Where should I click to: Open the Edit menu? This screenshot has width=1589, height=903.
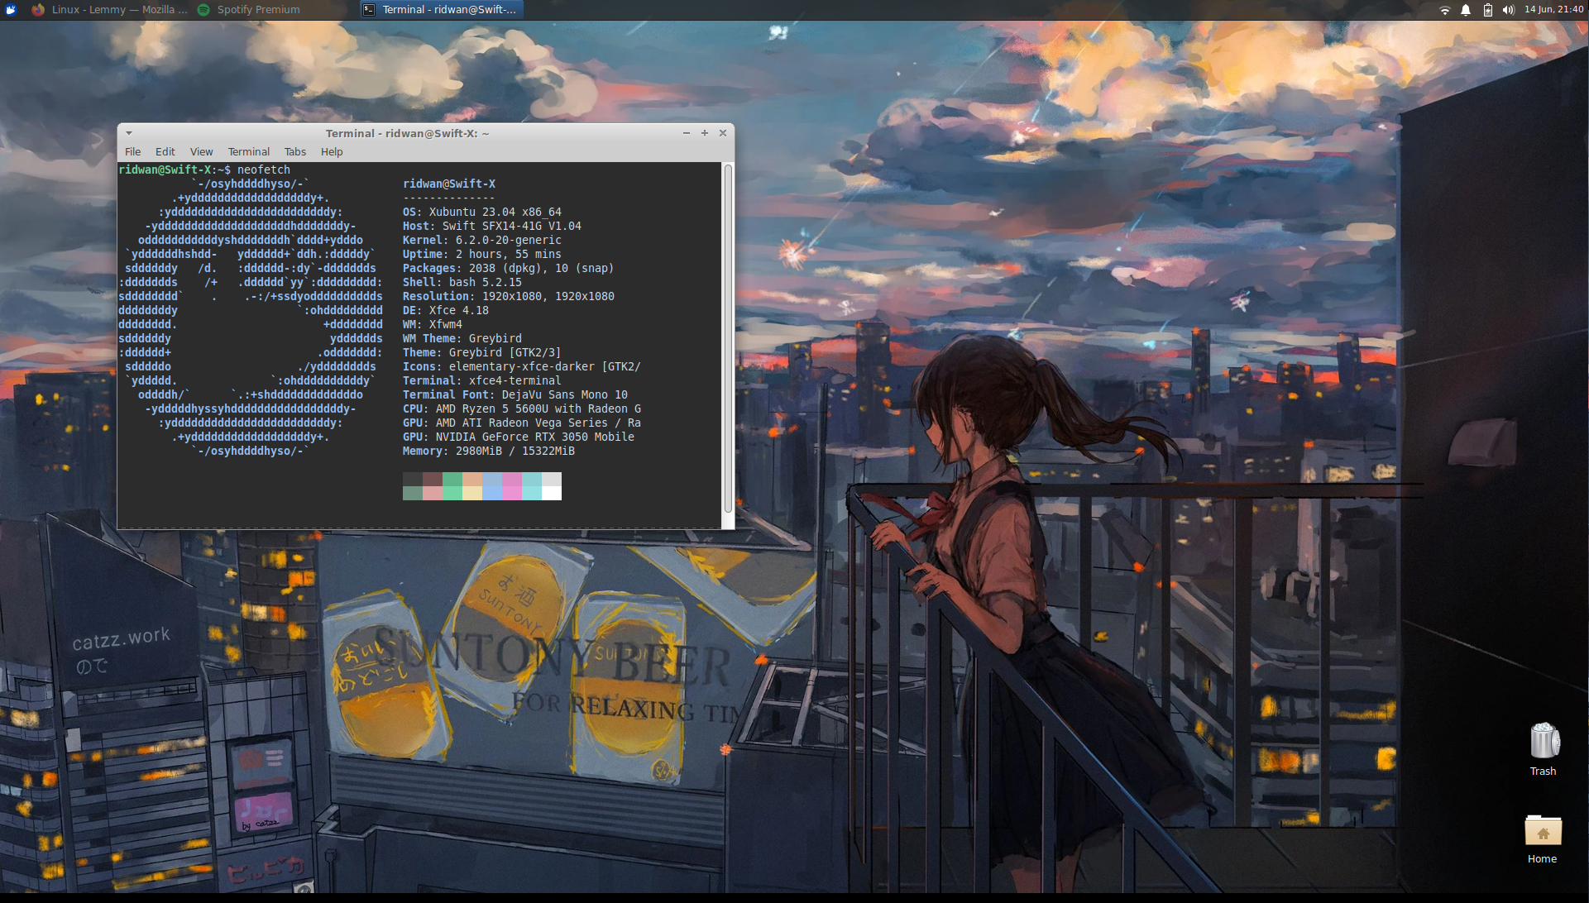165,152
